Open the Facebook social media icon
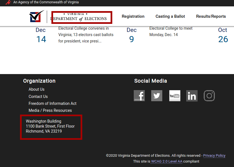234x167 pixels. (139, 96)
